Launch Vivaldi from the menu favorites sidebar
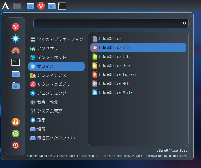This screenshot has width=201, height=168. pyautogui.click(x=16, y=27)
